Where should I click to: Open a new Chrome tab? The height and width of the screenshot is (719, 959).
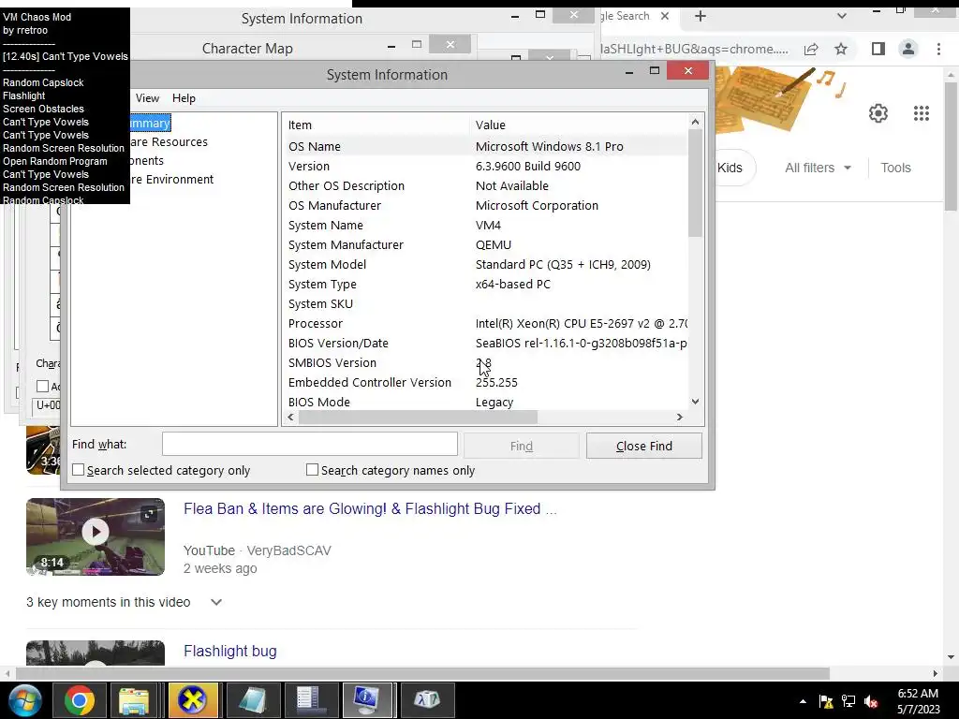pos(701,16)
